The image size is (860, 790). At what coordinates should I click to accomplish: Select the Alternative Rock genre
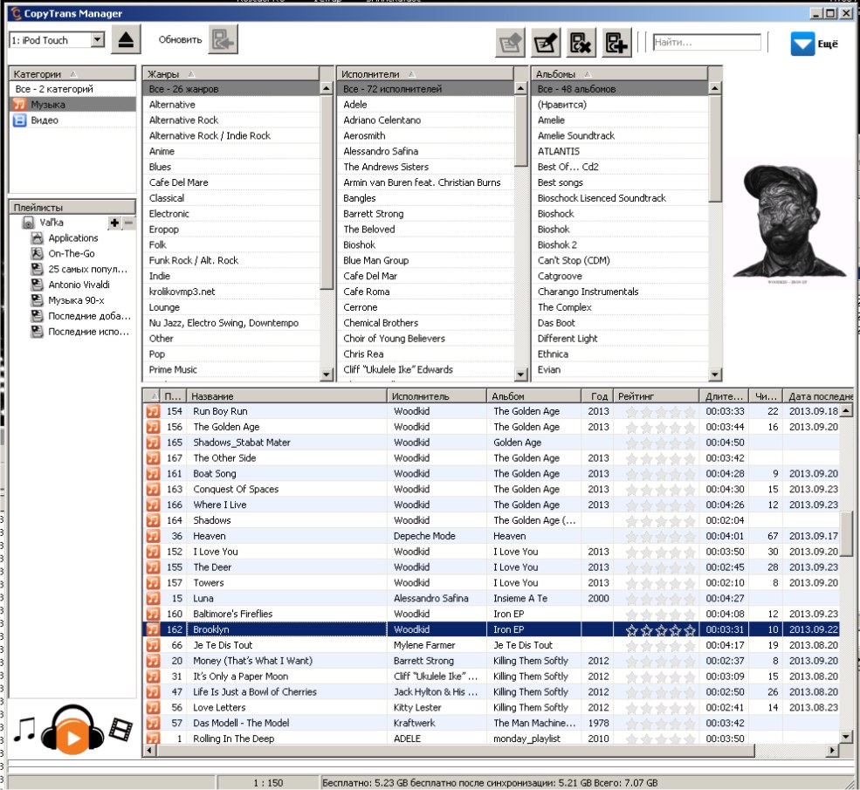(x=183, y=120)
